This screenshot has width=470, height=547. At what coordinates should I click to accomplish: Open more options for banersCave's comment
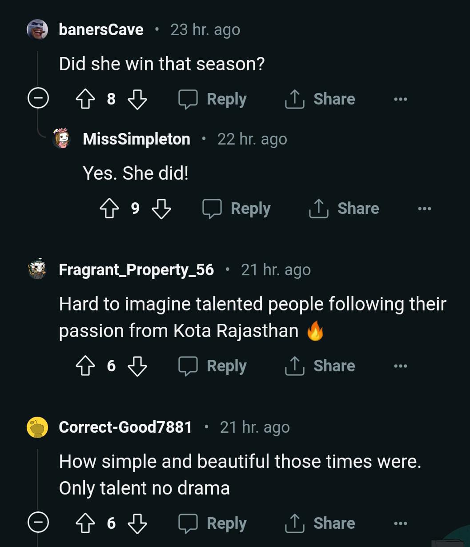click(x=400, y=99)
